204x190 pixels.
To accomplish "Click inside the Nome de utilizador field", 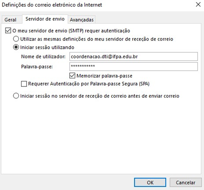I will (x=134, y=56).
